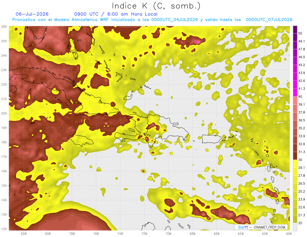Pick the dark purple swatch above 50
The height and width of the screenshot is (237, 307).
[x=295, y=29]
